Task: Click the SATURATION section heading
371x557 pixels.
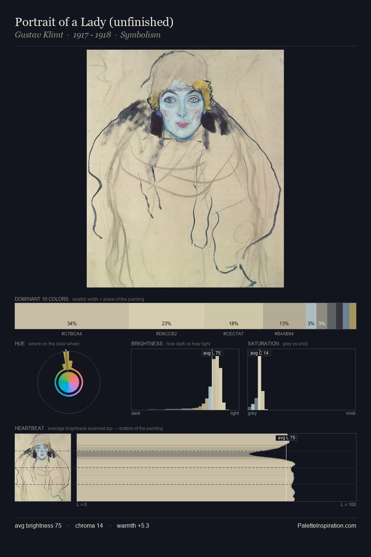Action: point(263,343)
